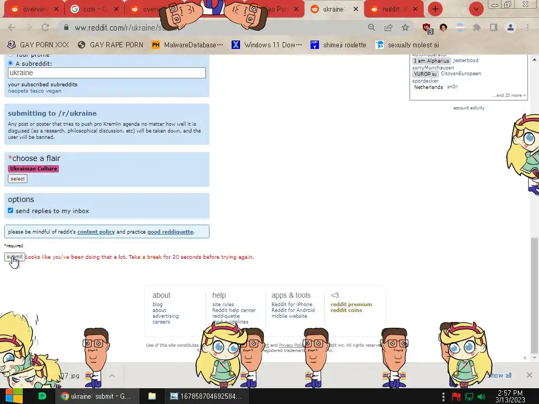Open the network tray icon
Viewport: 539px width, 404px height.
tap(469, 397)
